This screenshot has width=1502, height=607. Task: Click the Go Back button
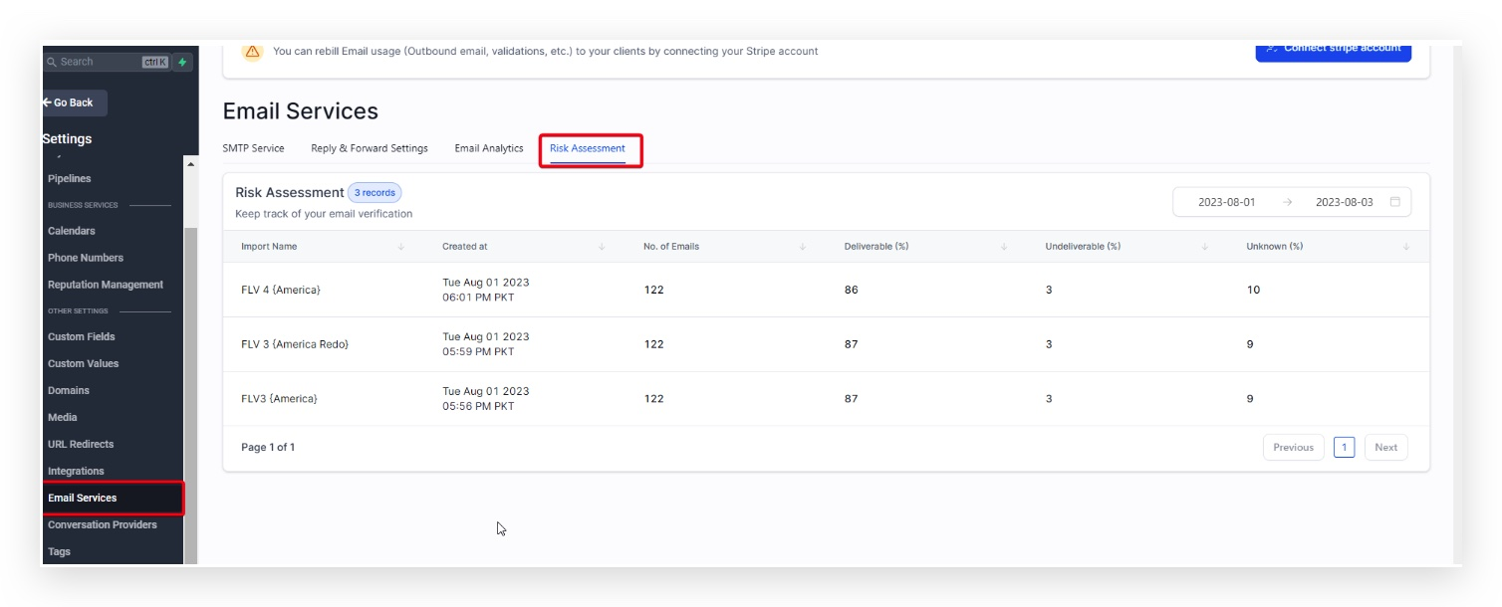tap(73, 102)
